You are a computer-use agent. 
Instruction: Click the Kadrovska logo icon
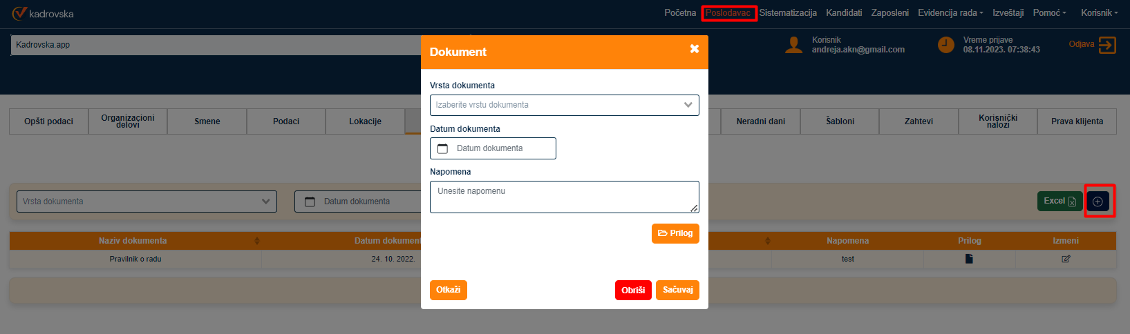[19, 13]
